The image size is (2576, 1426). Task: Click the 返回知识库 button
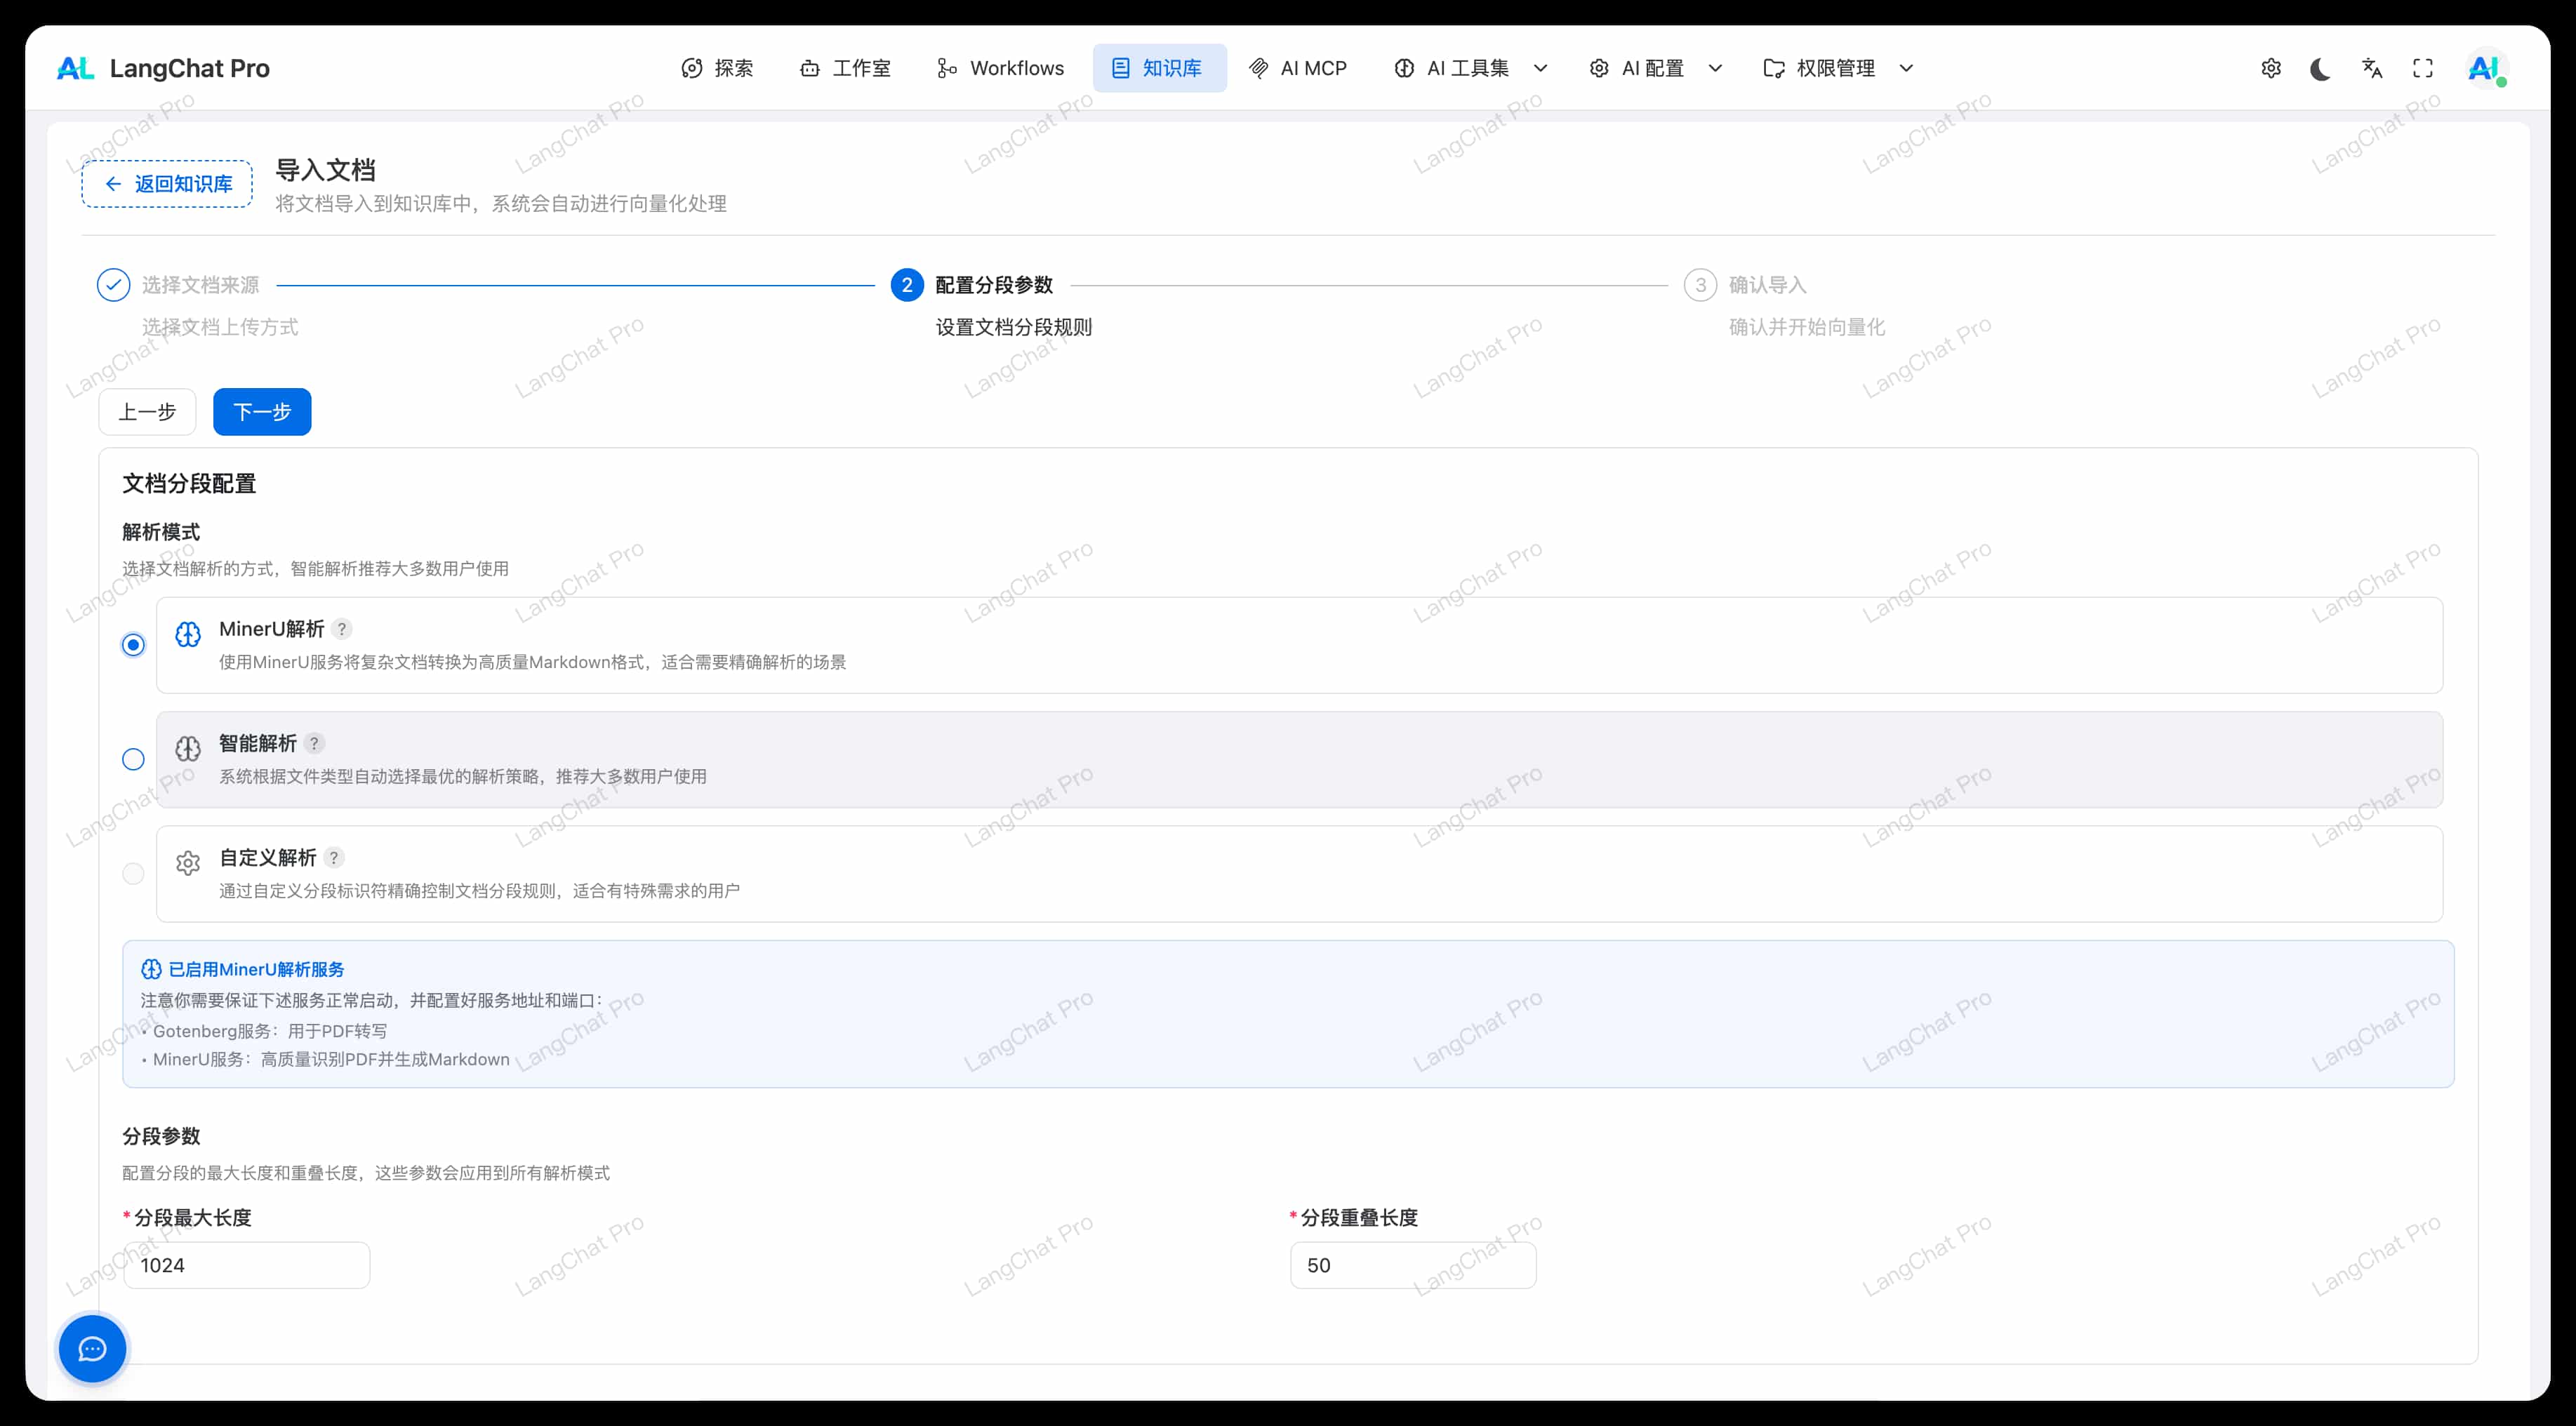tap(167, 184)
